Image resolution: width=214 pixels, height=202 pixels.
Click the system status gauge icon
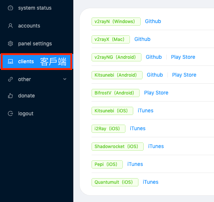click(x=10, y=8)
